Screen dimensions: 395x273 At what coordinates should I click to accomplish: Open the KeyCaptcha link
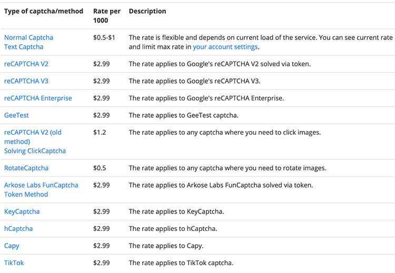[x=22, y=211]
